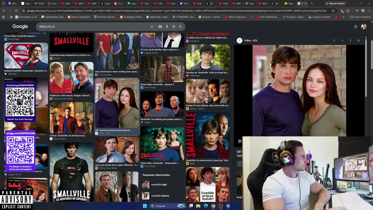Open the bookmarks apps grid shortcut
This screenshot has height=210, width=373.
pos(3,17)
